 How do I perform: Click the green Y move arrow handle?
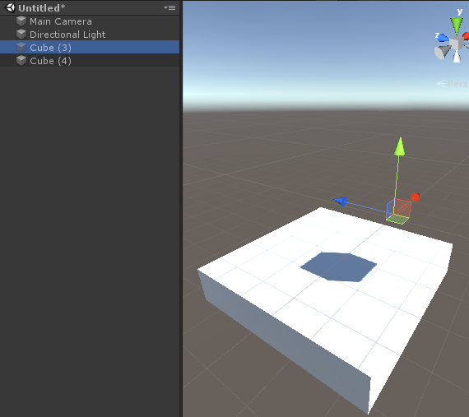click(x=400, y=146)
